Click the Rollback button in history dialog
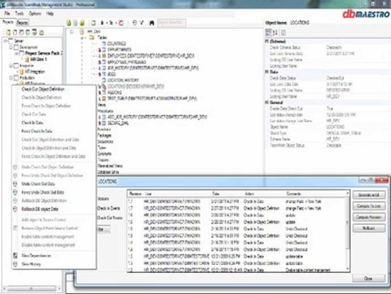 pos(369,228)
